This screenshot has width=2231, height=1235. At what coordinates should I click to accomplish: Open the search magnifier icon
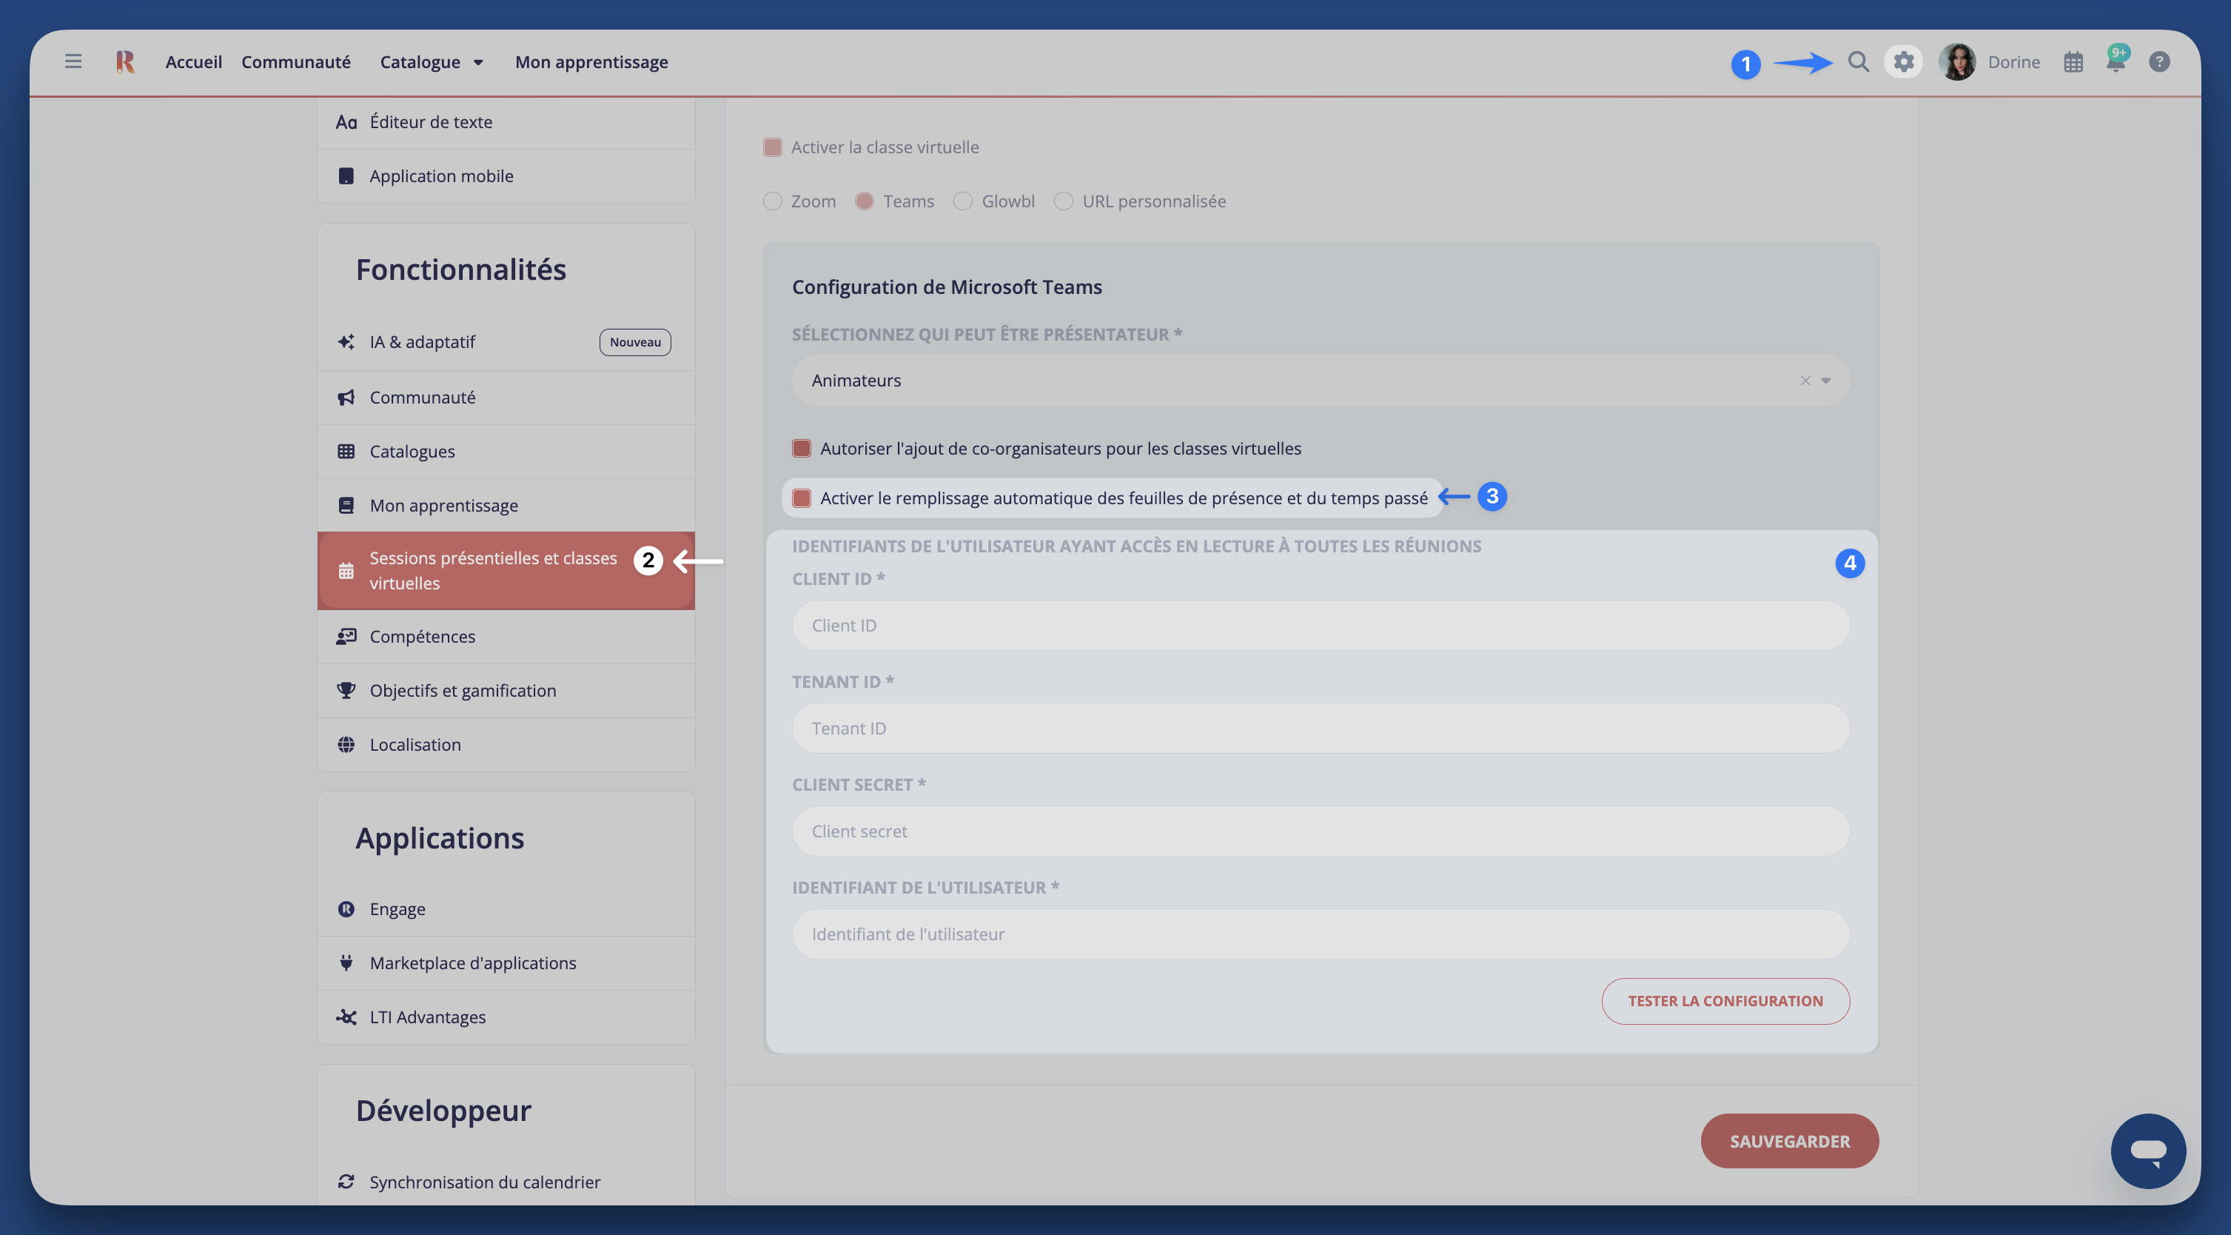(1858, 61)
